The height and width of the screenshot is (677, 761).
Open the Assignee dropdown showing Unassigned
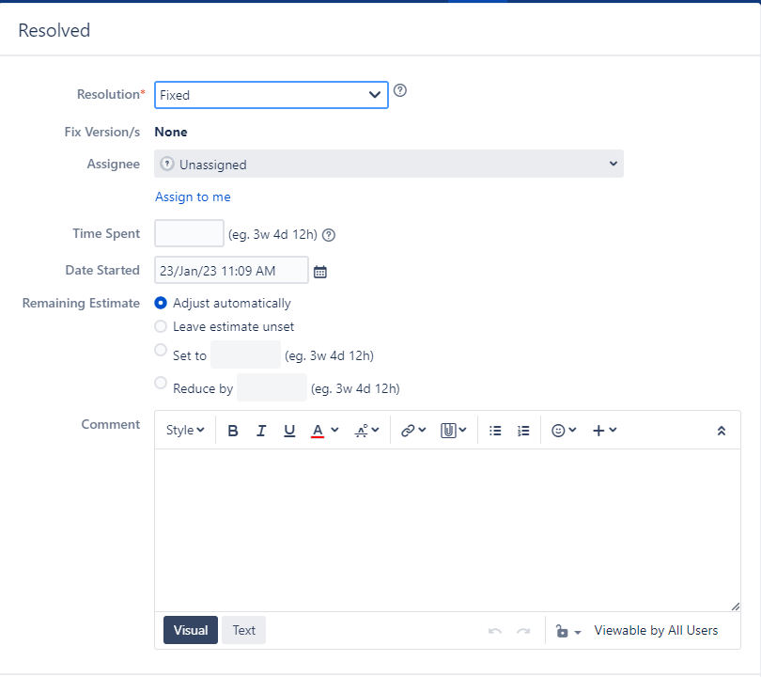[389, 165]
